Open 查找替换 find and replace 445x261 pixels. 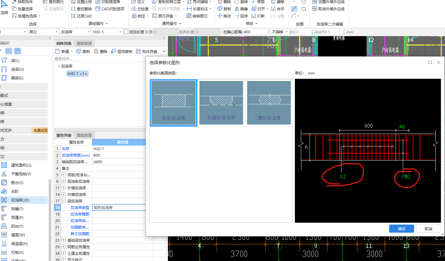81,9
